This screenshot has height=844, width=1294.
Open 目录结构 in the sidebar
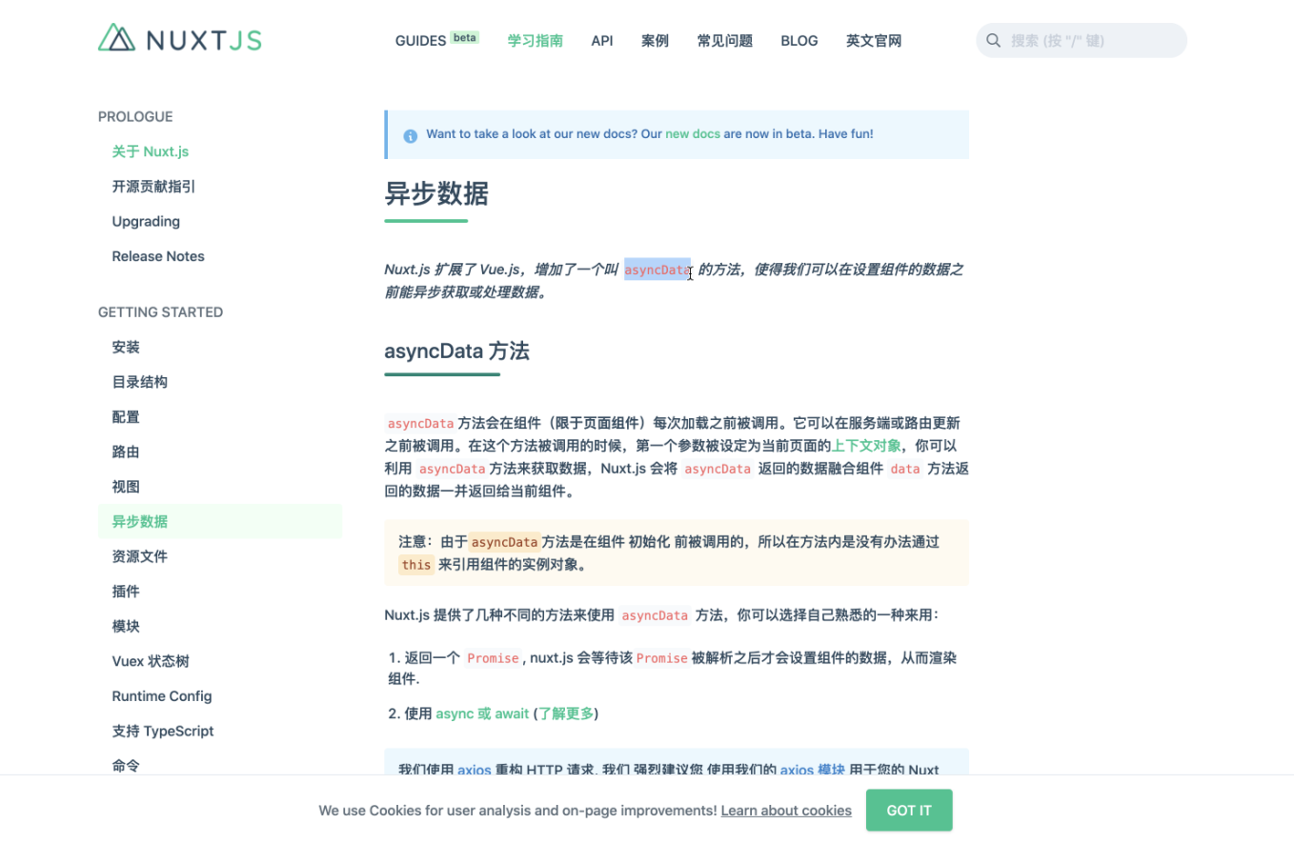click(139, 382)
